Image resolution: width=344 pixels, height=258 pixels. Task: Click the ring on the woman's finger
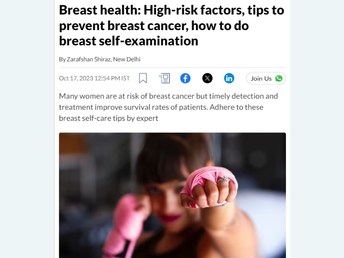[223, 179]
